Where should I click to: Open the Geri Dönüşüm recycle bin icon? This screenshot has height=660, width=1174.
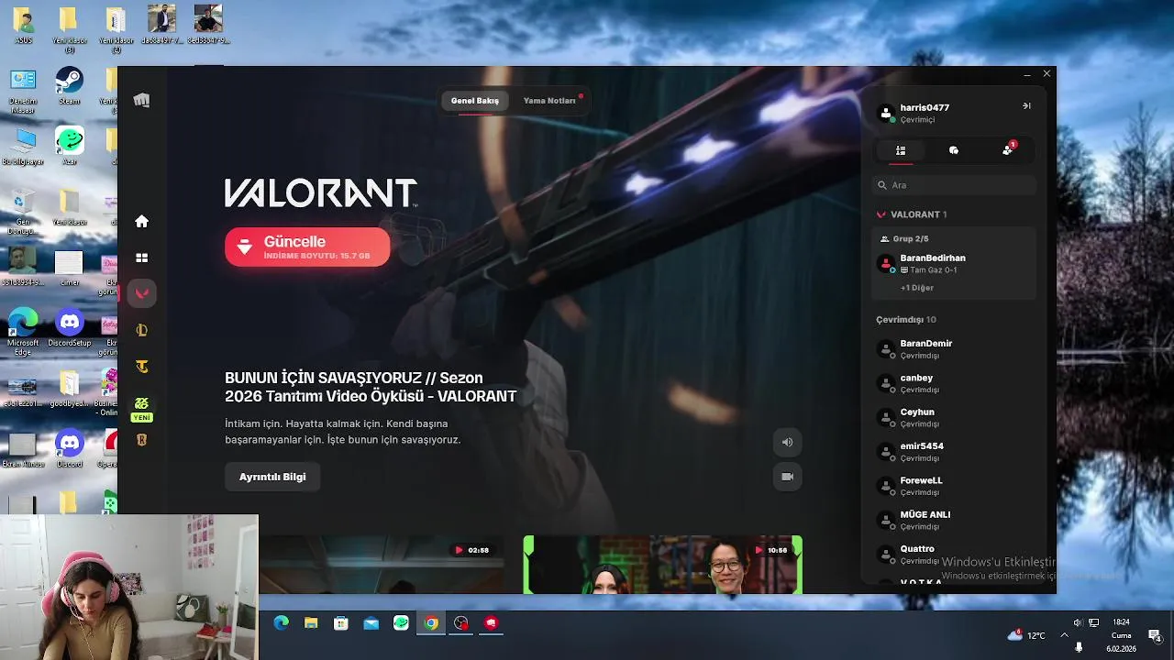tap(23, 213)
